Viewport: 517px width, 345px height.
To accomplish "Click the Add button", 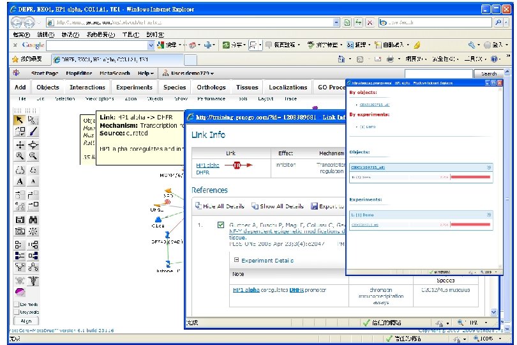I will click(20, 87).
